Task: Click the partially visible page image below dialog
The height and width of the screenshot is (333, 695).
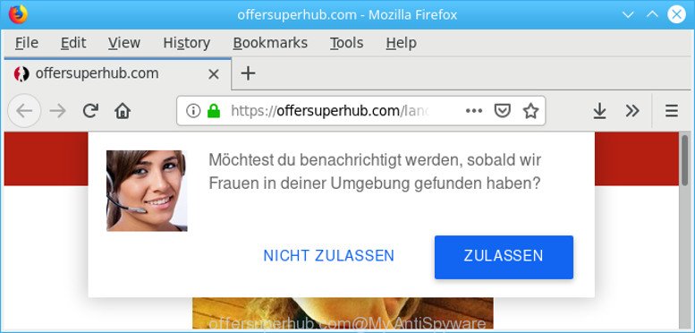Action: tap(343, 312)
